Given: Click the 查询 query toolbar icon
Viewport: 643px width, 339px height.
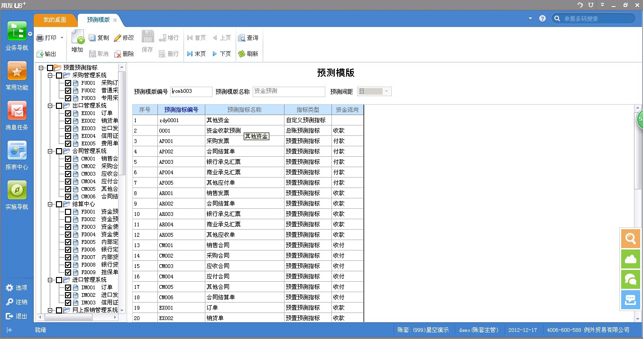Looking at the screenshot, I should tap(242, 38).
